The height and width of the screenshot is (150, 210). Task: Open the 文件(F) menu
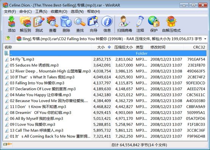[x=10, y=12]
